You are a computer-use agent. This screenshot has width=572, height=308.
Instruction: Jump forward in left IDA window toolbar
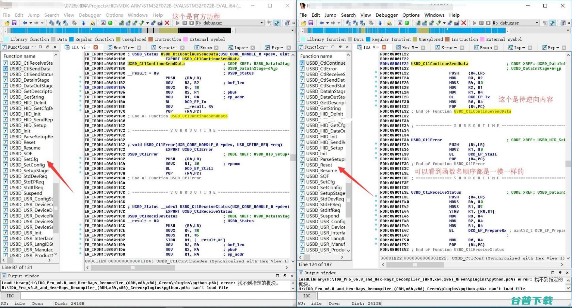coord(36,23)
